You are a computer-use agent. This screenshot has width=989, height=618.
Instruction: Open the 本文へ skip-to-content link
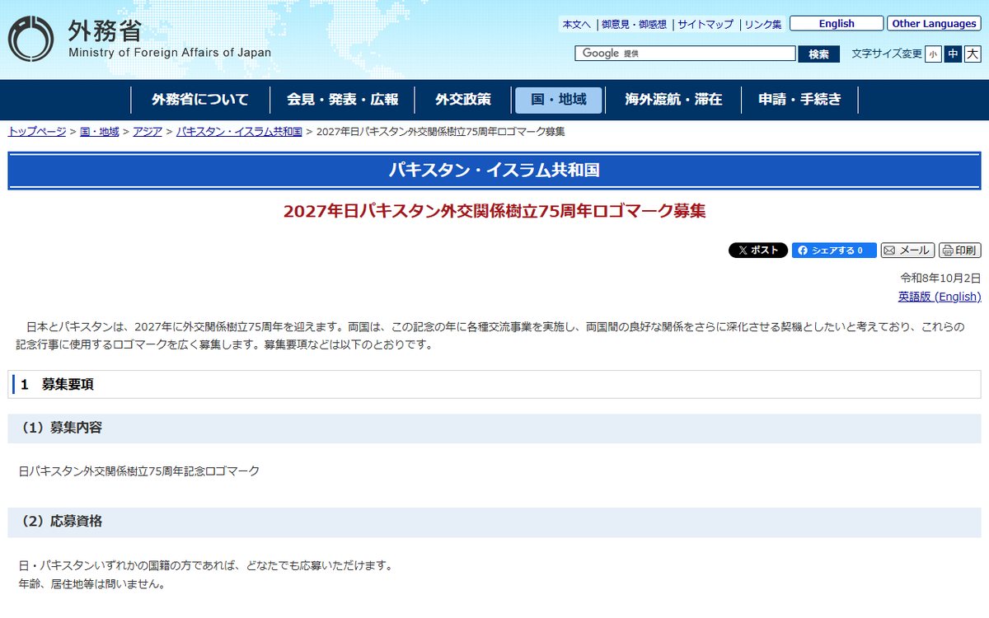[577, 25]
